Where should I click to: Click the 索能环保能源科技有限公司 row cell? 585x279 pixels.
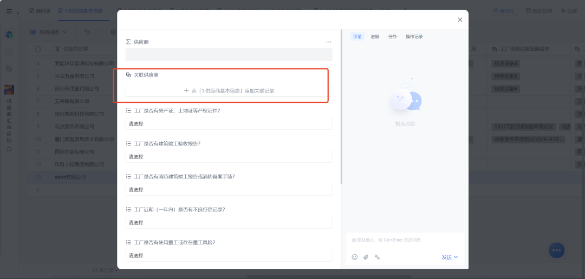coord(84,64)
